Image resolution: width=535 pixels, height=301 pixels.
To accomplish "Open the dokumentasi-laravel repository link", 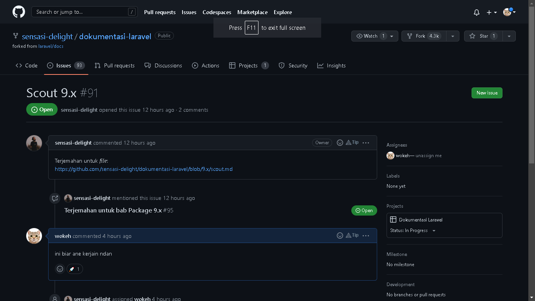I will 115,36.
